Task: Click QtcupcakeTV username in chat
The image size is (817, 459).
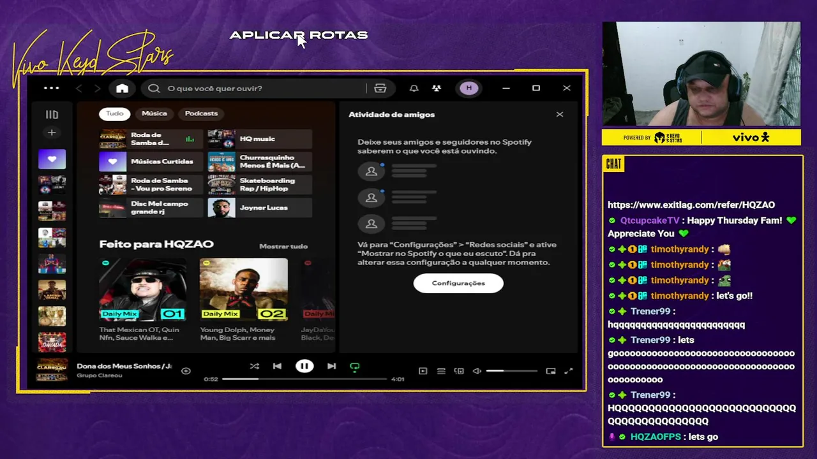Action: pos(650,221)
